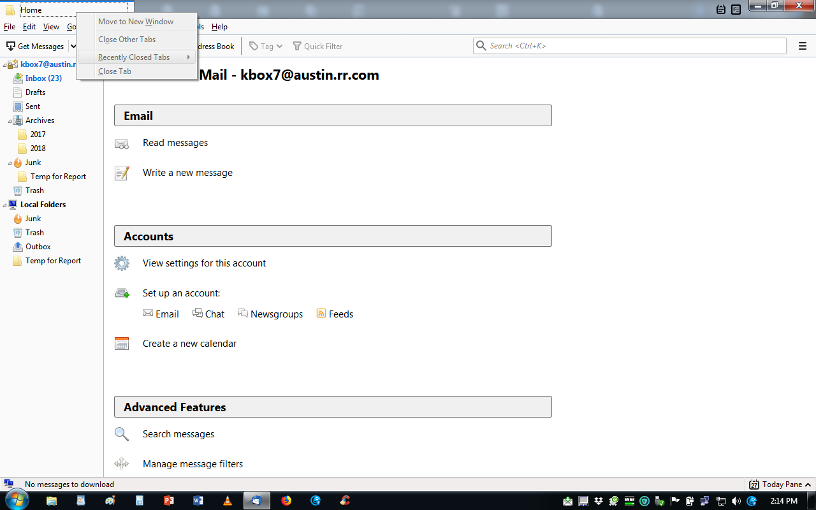816x510 pixels.
Task: Open the View menu
Action: pyautogui.click(x=51, y=27)
